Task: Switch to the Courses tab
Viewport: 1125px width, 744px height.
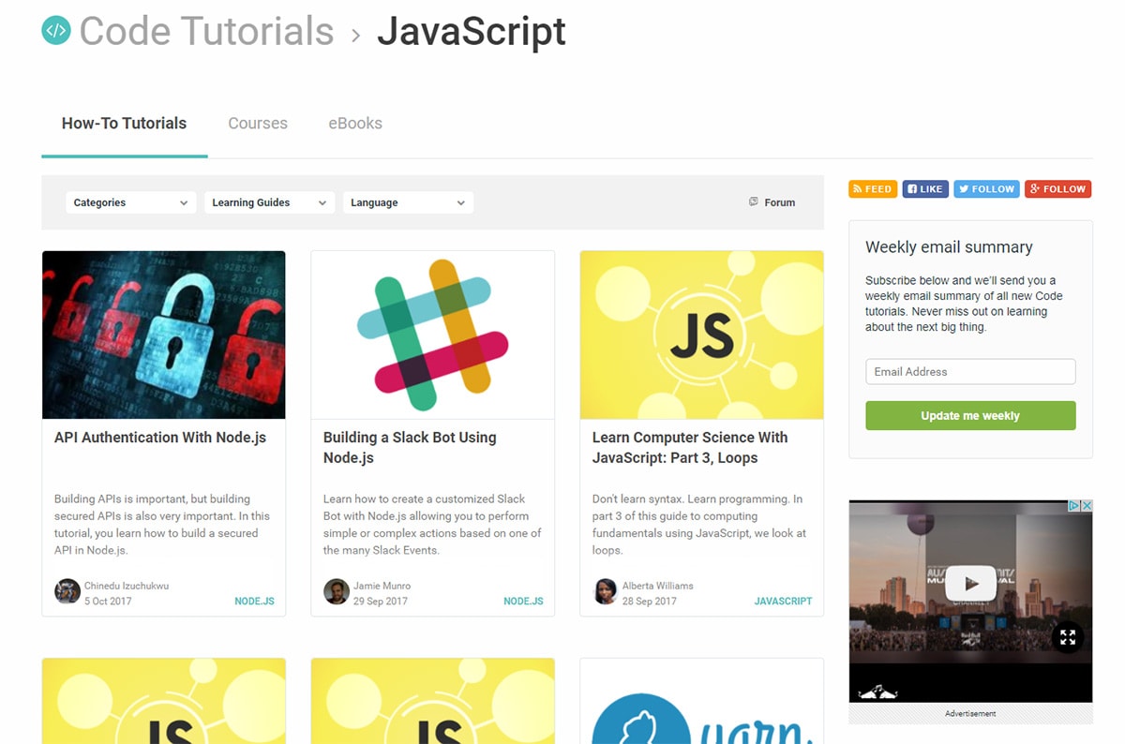Action: (x=257, y=123)
